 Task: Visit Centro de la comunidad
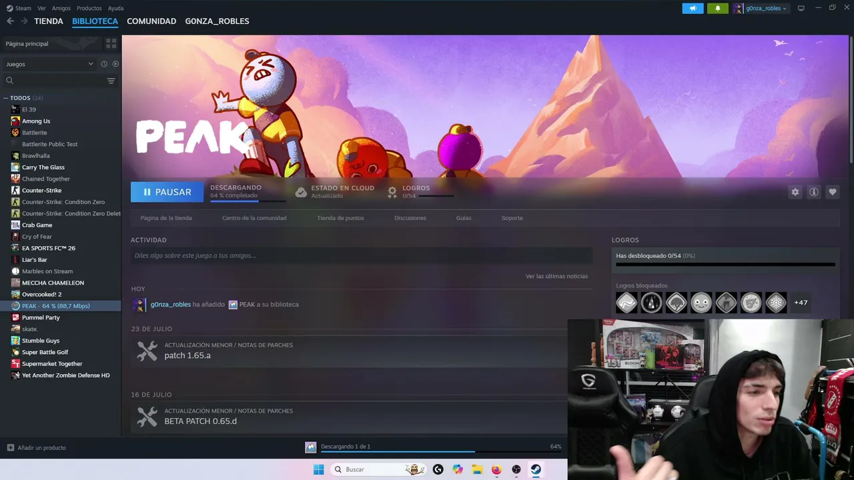tap(254, 218)
